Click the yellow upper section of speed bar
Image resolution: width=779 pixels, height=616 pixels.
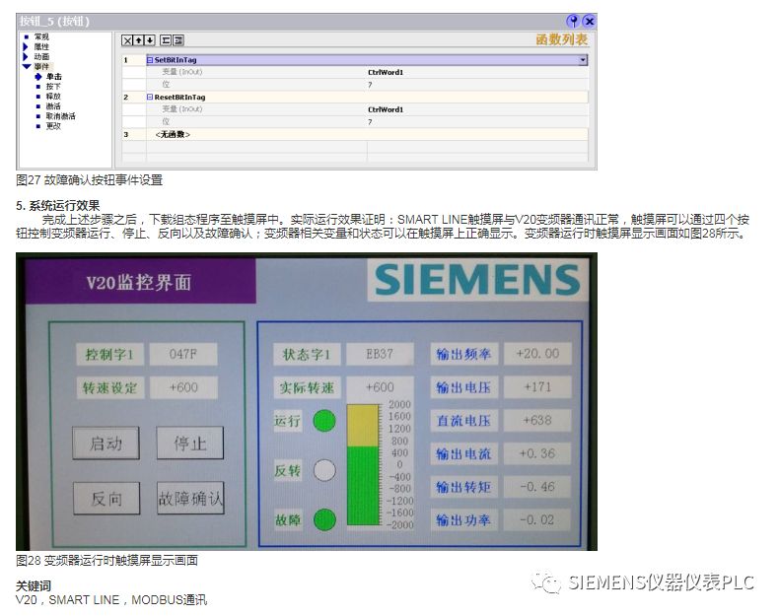(363, 426)
